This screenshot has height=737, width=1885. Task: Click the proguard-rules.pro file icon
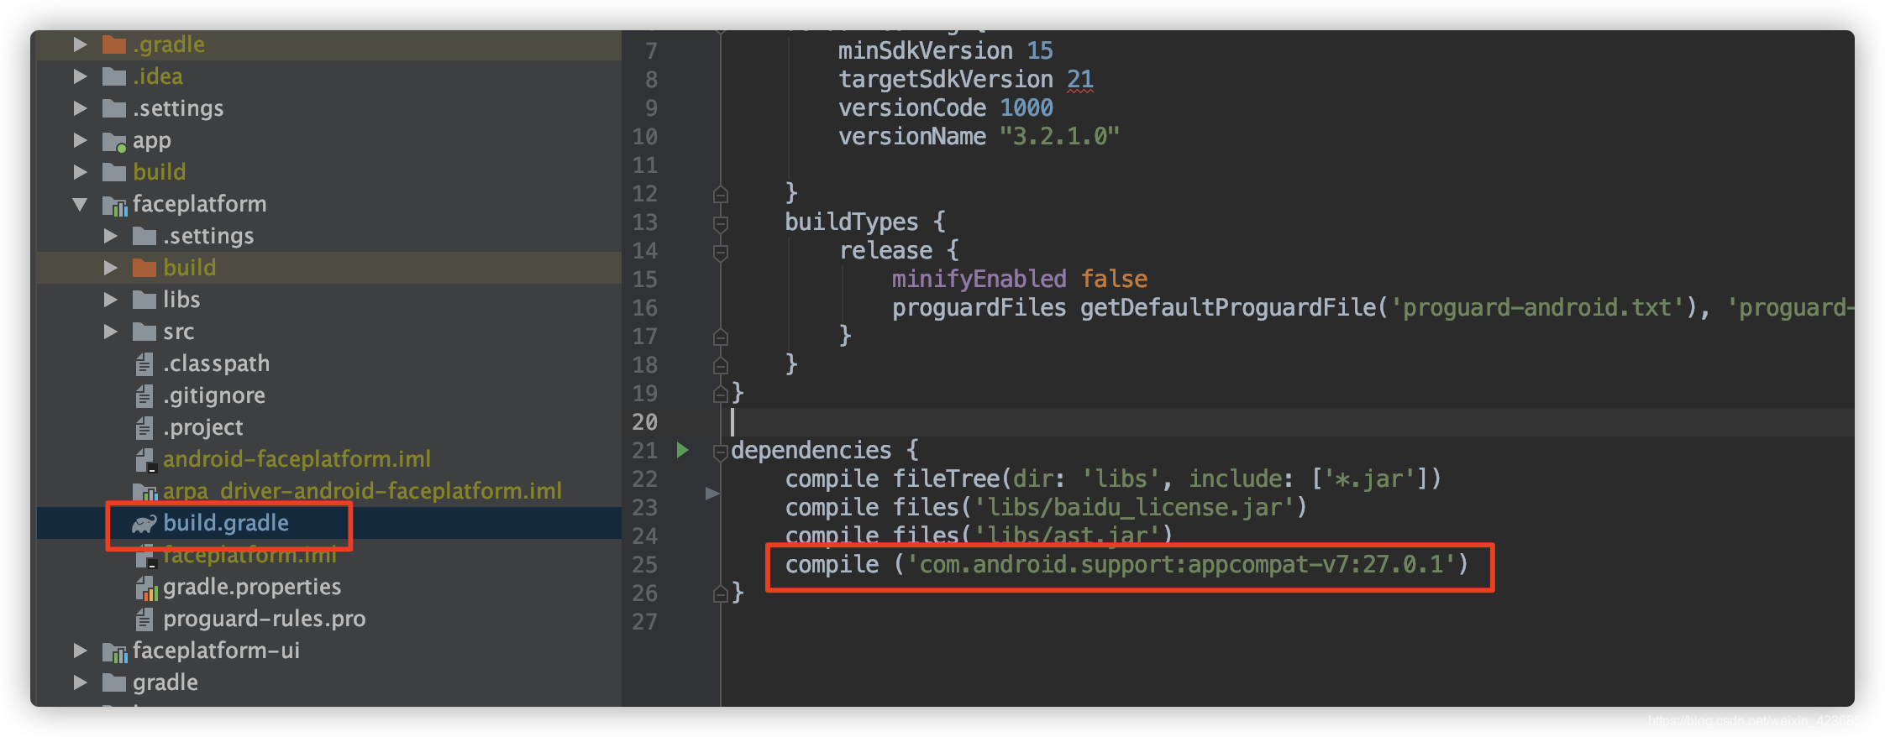(x=144, y=619)
